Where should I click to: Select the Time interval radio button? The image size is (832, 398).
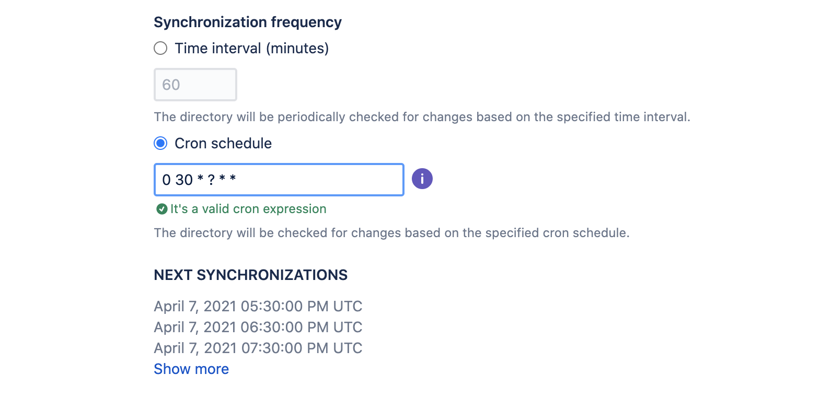[x=160, y=48]
